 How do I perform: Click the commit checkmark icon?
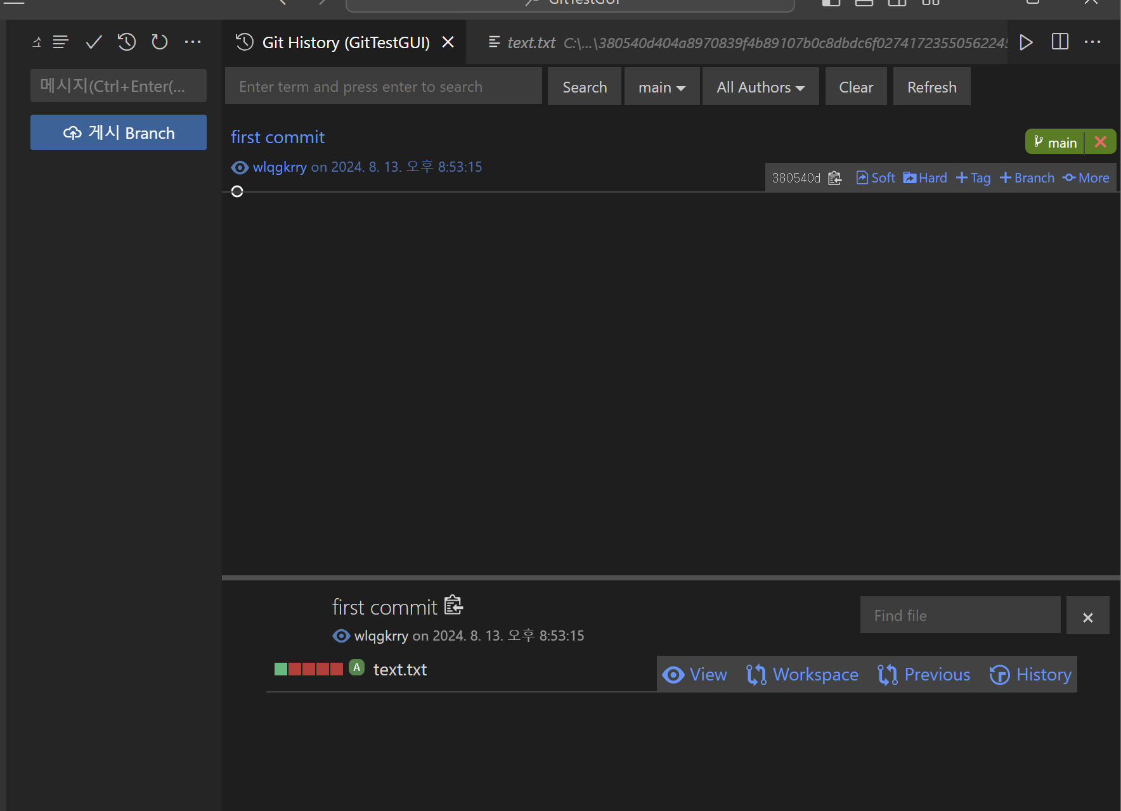pyautogui.click(x=94, y=42)
